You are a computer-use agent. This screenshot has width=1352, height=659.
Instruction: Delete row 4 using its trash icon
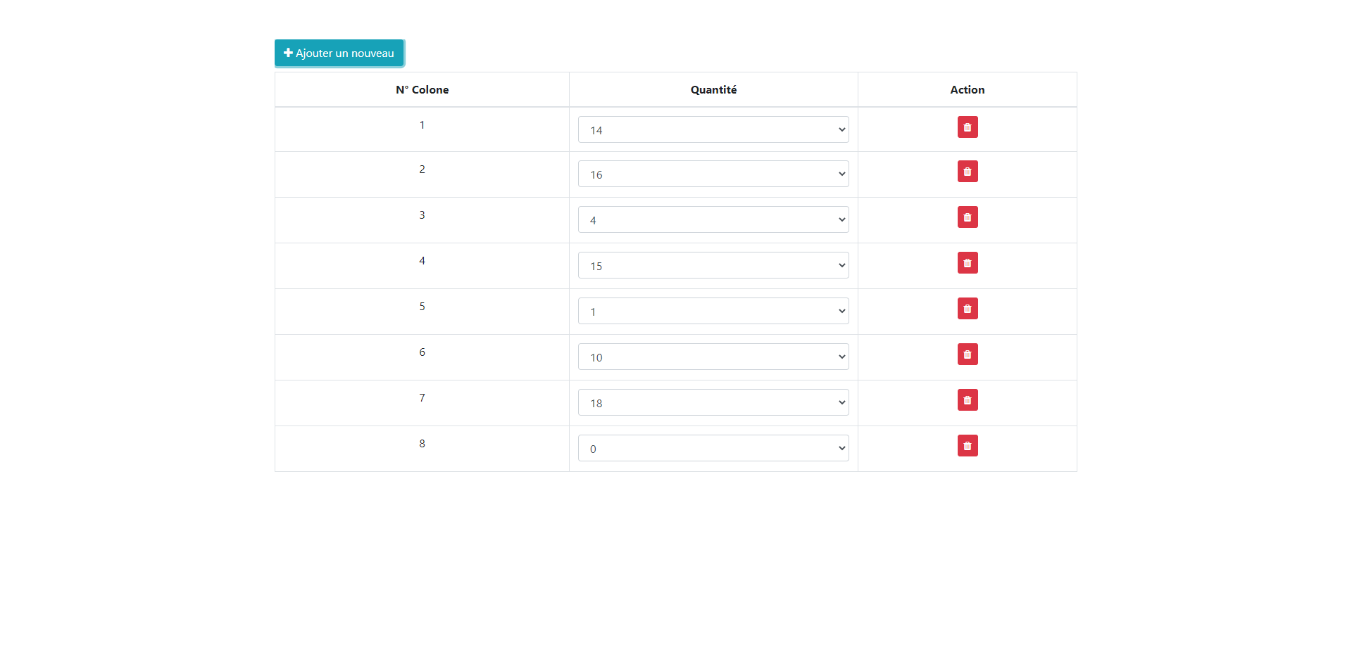click(968, 262)
